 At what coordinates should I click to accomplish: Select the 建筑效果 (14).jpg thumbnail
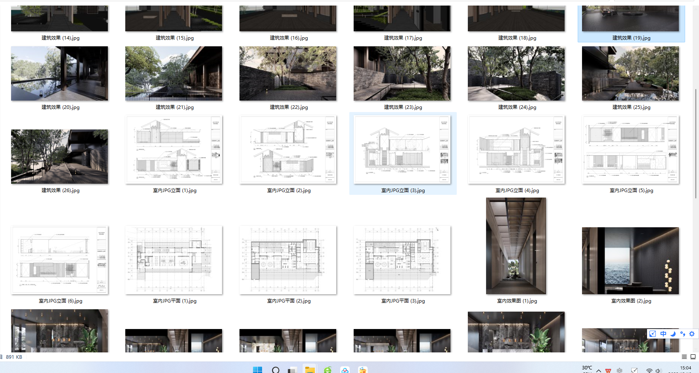click(59, 18)
